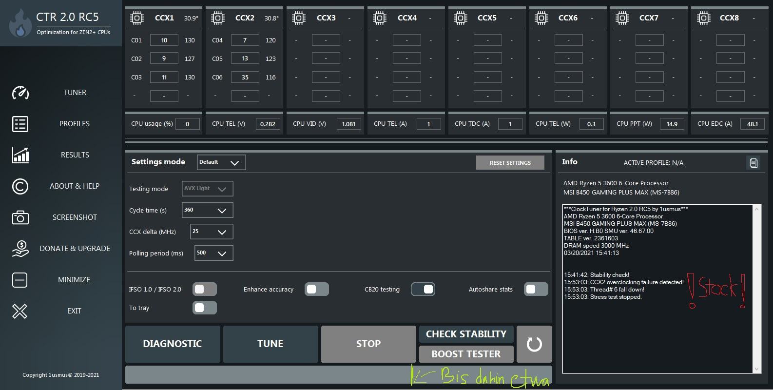
Task: Click the Results bar chart icon
Action: (x=20, y=155)
